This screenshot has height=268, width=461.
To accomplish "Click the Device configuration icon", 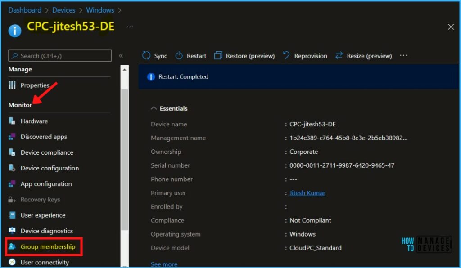I will [12, 168].
